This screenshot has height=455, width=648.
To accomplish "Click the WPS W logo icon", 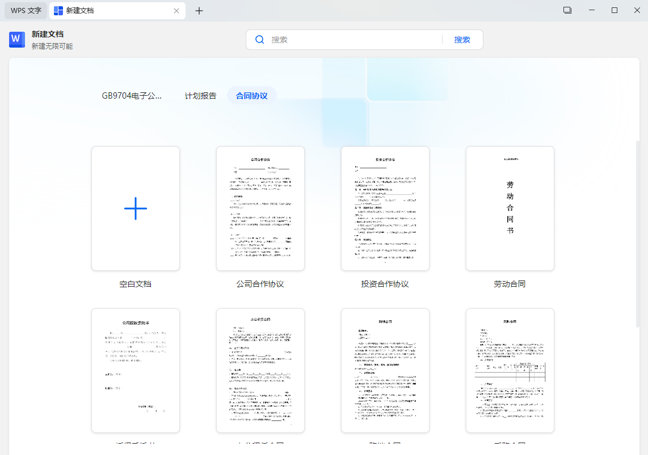I will point(16,39).
